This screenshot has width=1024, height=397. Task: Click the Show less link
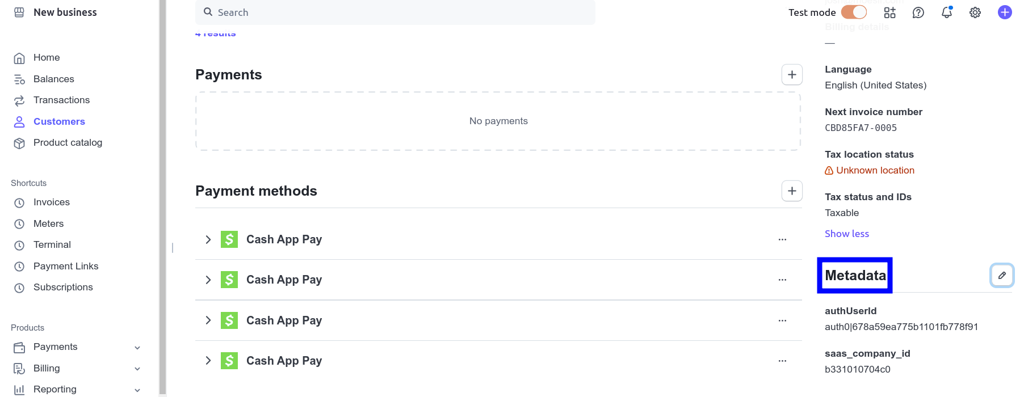click(846, 234)
